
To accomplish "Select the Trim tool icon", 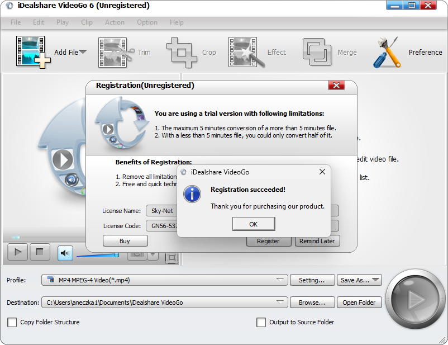I will [116, 53].
